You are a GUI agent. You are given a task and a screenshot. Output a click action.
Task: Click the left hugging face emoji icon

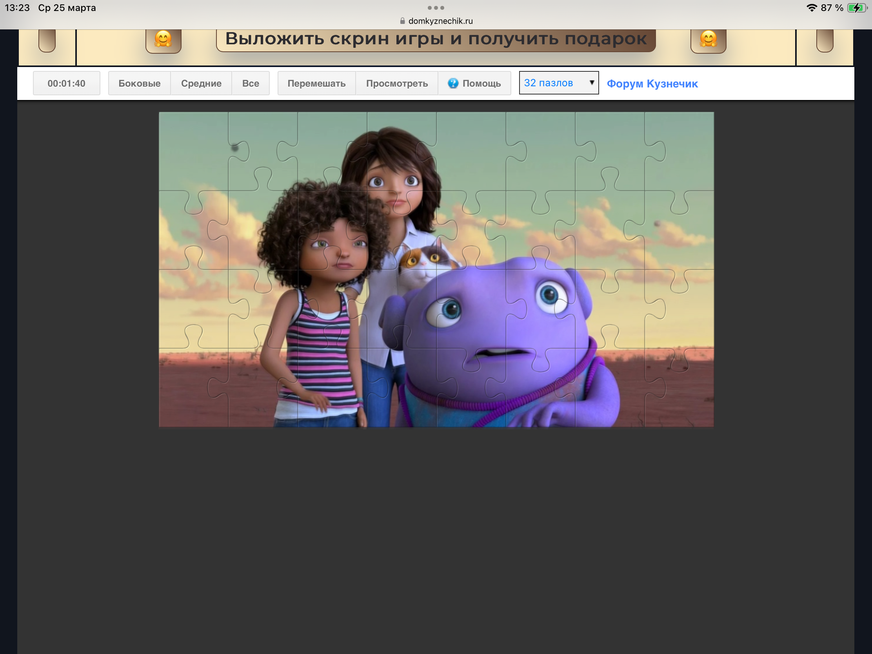pyautogui.click(x=163, y=40)
